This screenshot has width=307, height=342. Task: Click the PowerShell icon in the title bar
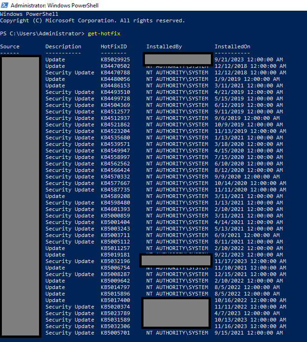[4, 5]
